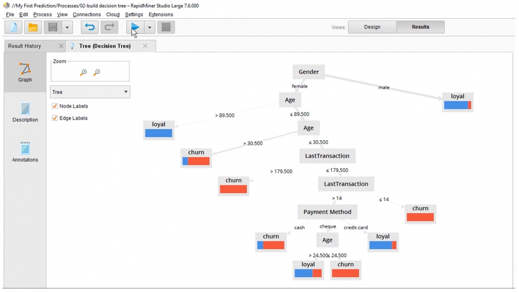Select the Payment Method tree node
Image resolution: width=519 pixels, height=292 pixels.
click(x=327, y=212)
